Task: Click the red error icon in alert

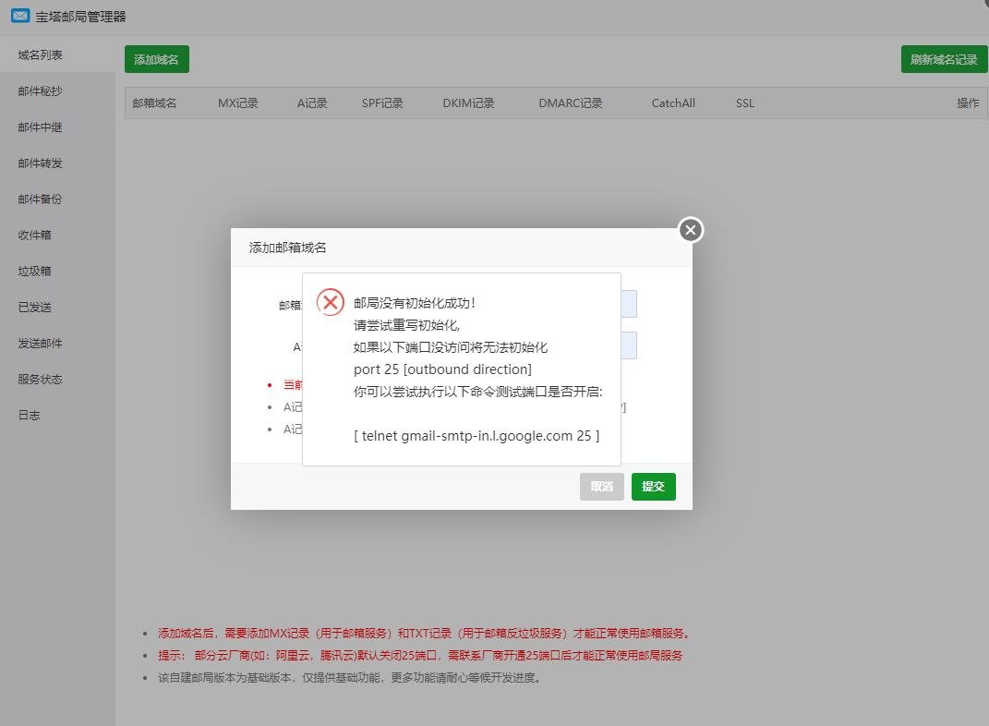Action: (330, 302)
